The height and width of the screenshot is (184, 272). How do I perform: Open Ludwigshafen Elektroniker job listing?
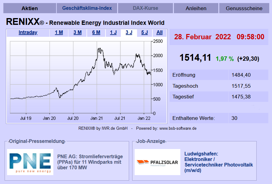218,162
